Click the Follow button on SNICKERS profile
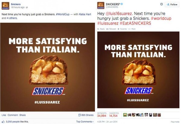This screenshot has height=124, width=181. point(172,5)
